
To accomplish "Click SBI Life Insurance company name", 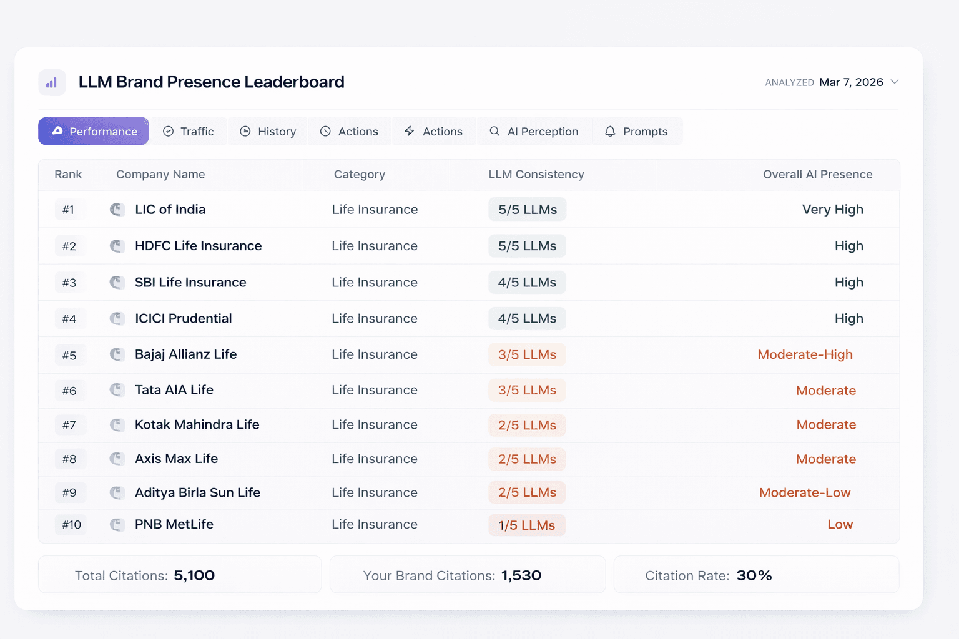I will [190, 282].
